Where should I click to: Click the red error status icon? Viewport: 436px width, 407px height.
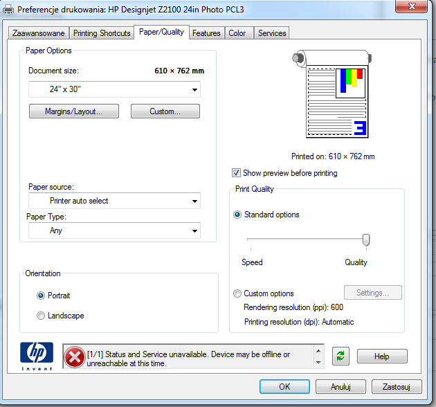point(75,357)
